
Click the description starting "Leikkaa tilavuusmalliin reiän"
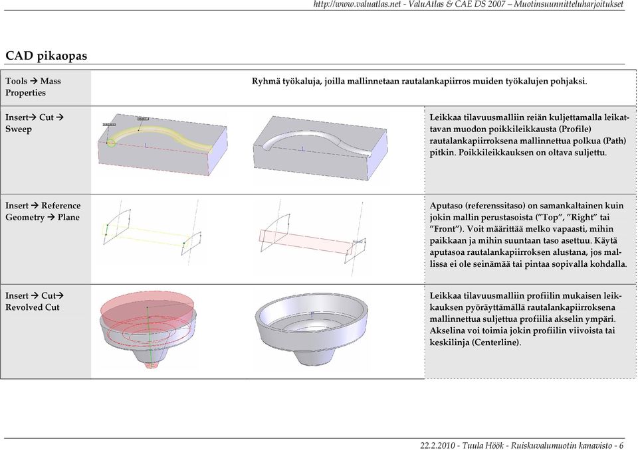(529, 135)
